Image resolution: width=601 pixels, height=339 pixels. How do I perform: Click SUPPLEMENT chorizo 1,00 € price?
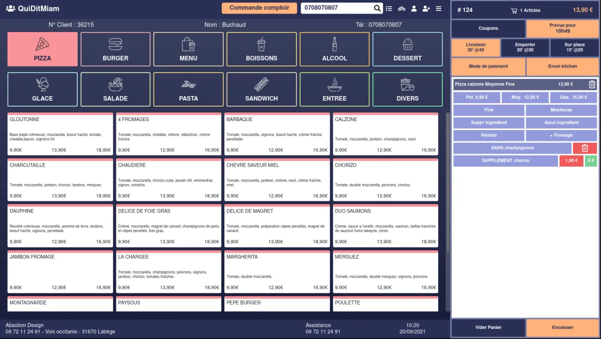point(571,161)
